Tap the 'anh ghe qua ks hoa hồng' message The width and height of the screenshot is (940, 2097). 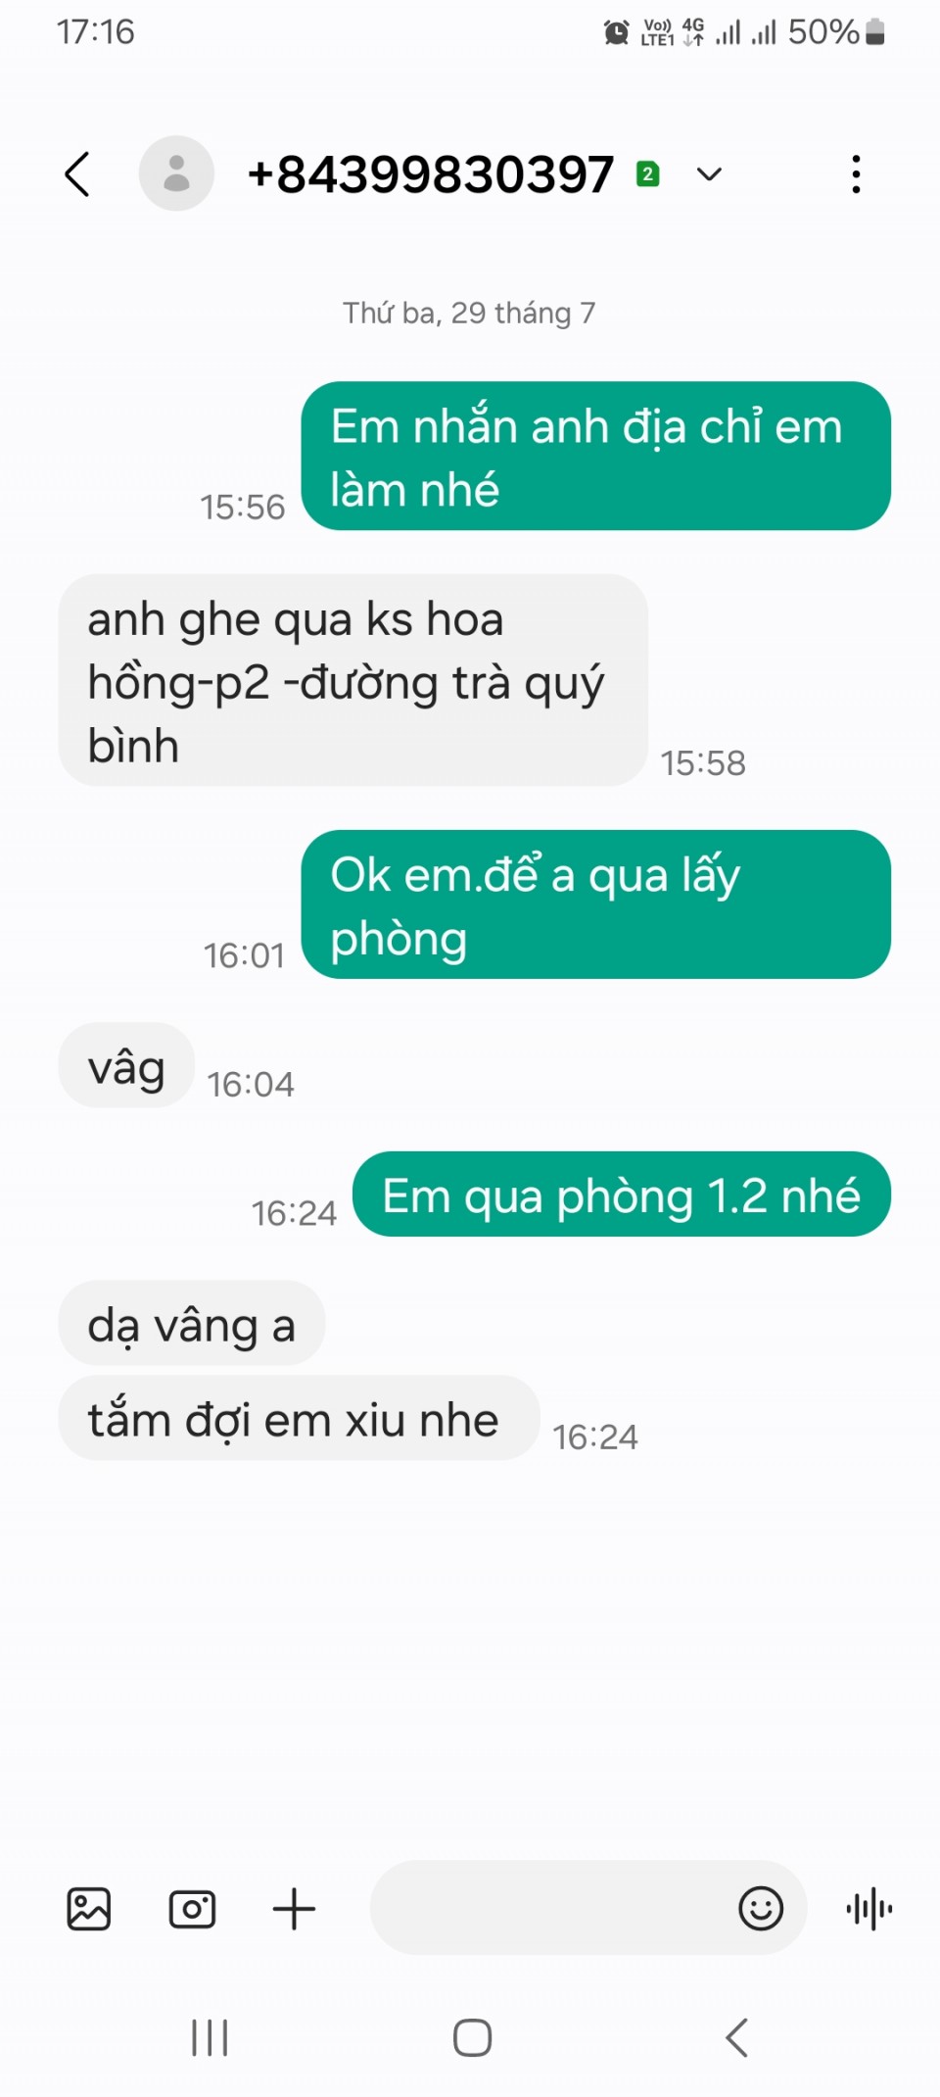pos(353,680)
